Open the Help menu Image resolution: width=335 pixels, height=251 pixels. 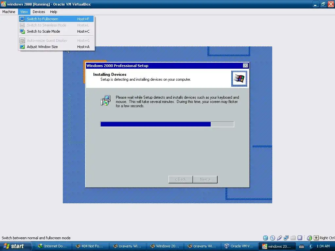[x=53, y=12]
